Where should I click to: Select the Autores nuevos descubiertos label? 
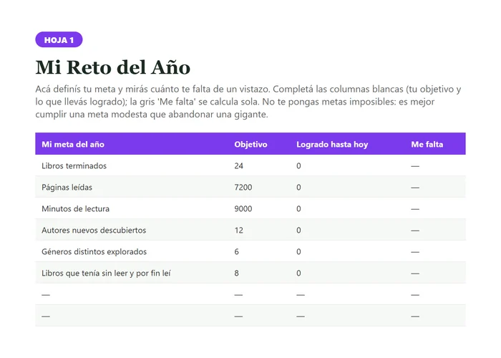pyautogui.click(x=94, y=230)
